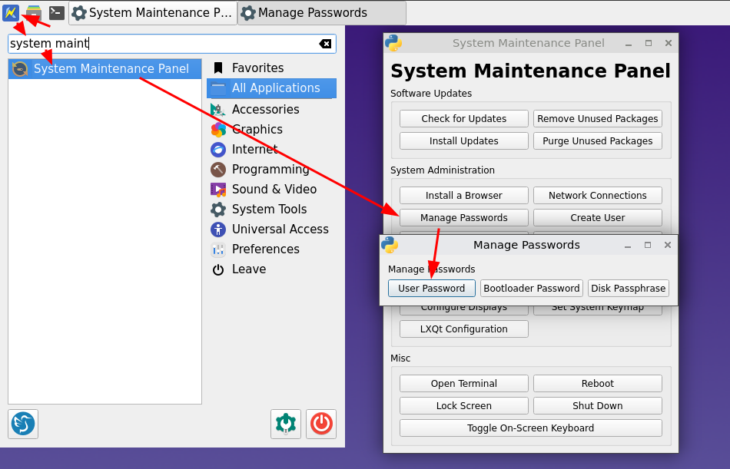This screenshot has height=469, width=730.
Task: Open the green settings icon beside power button
Action: [x=286, y=424]
